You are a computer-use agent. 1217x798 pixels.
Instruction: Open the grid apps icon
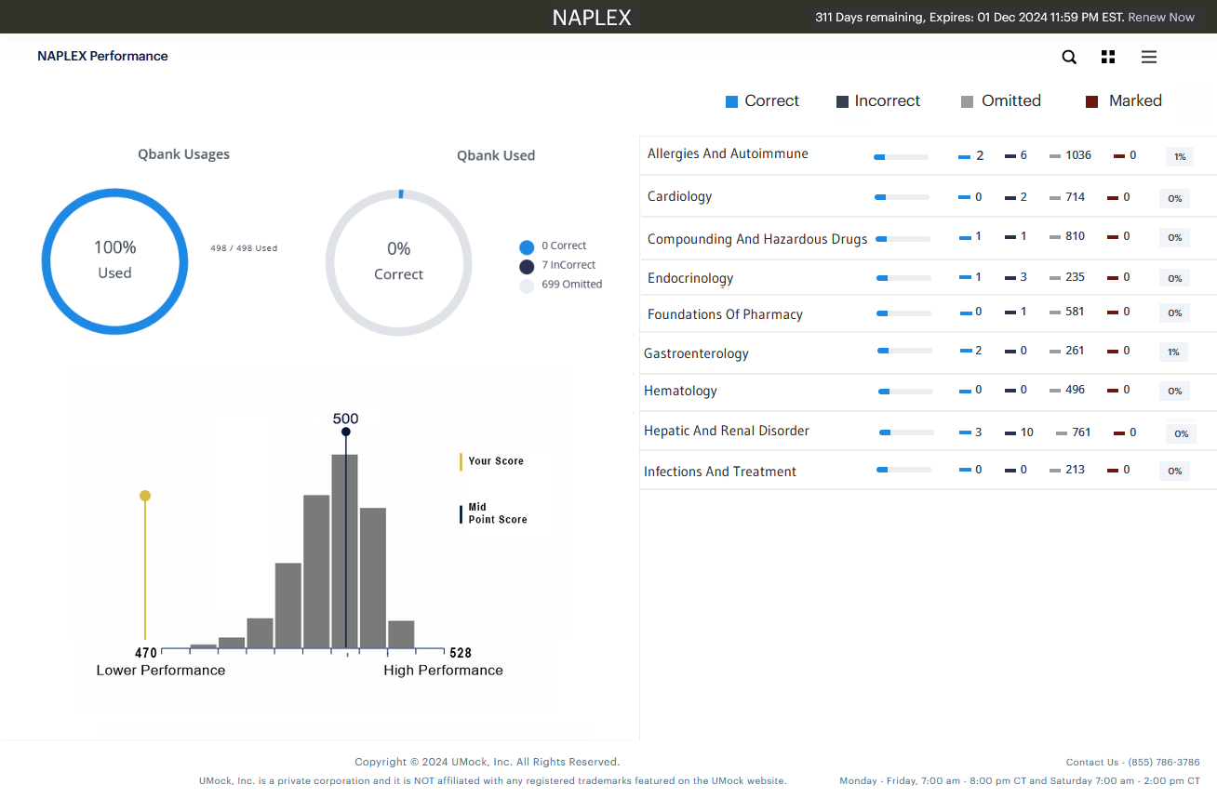tap(1107, 57)
